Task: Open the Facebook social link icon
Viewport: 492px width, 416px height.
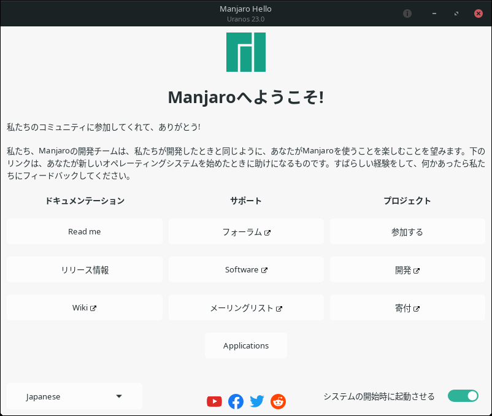Action: point(236,401)
